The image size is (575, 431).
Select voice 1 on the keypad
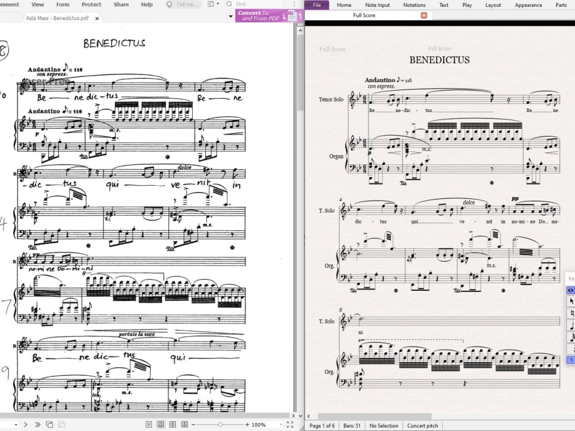point(571,360)
